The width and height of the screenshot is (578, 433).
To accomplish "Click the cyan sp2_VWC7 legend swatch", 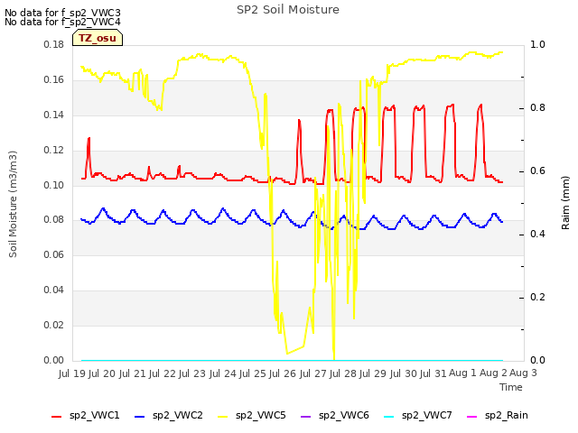I will (x=389, y=417).
